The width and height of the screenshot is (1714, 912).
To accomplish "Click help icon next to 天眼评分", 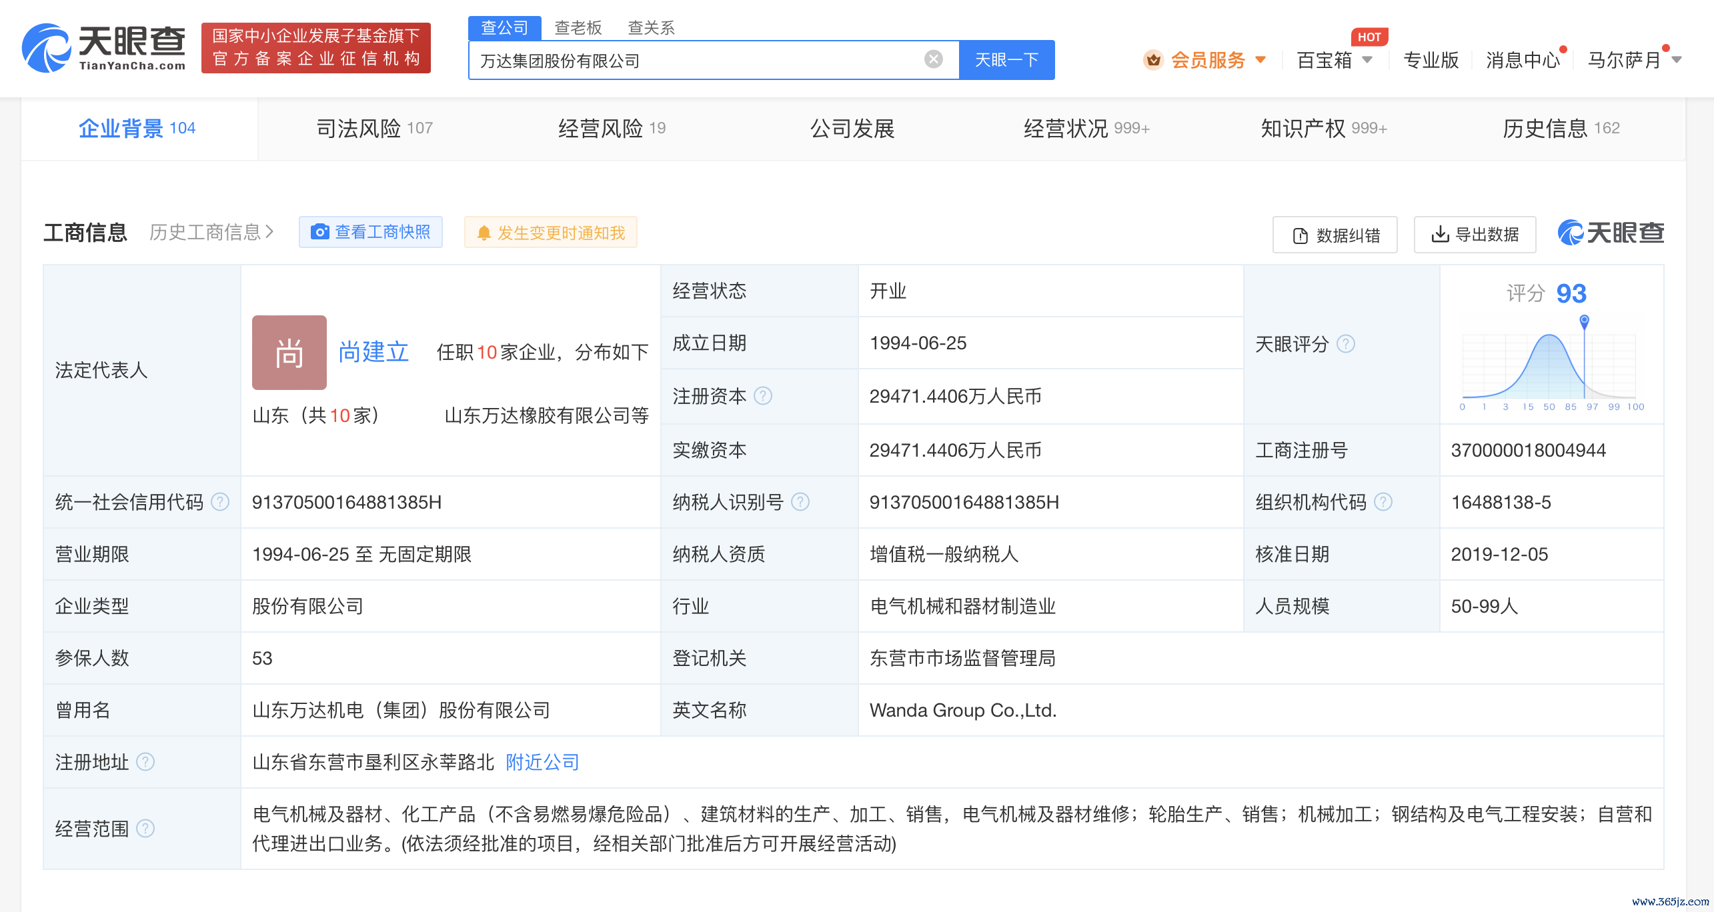I will [x=1346, y=344].
